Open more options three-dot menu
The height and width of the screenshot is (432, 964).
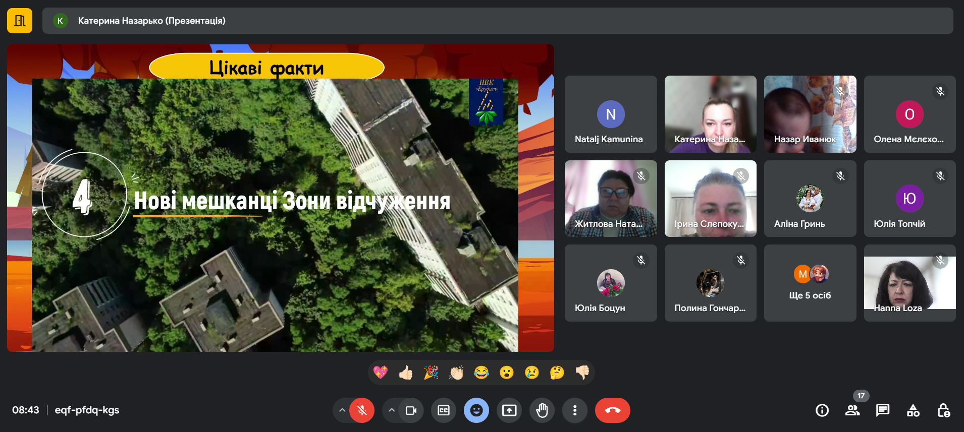coord(574,410)
